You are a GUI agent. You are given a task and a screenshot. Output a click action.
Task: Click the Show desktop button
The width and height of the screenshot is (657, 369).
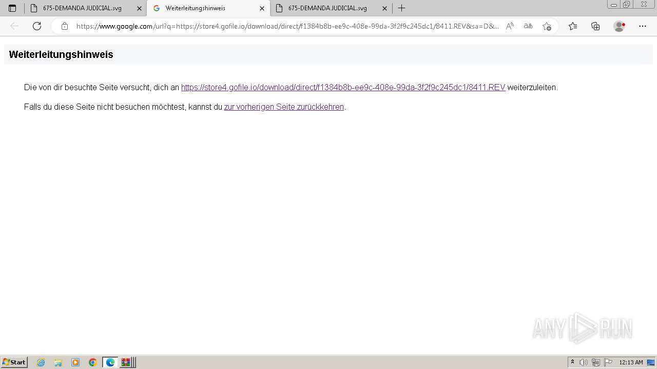[x=651, y=362]
